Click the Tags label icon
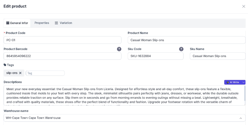Screen dimensions: 248x125 pos(5,65)
